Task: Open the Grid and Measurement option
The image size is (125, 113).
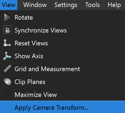Action: coord(47,69)
